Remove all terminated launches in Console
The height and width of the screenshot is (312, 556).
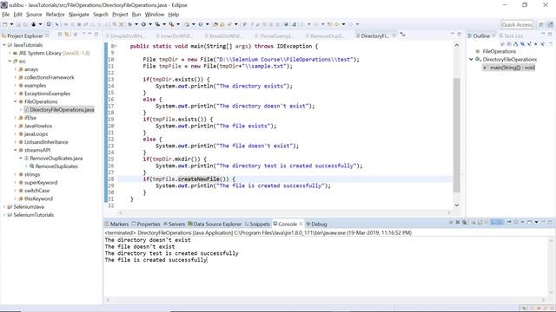click(x=464, y=222)
